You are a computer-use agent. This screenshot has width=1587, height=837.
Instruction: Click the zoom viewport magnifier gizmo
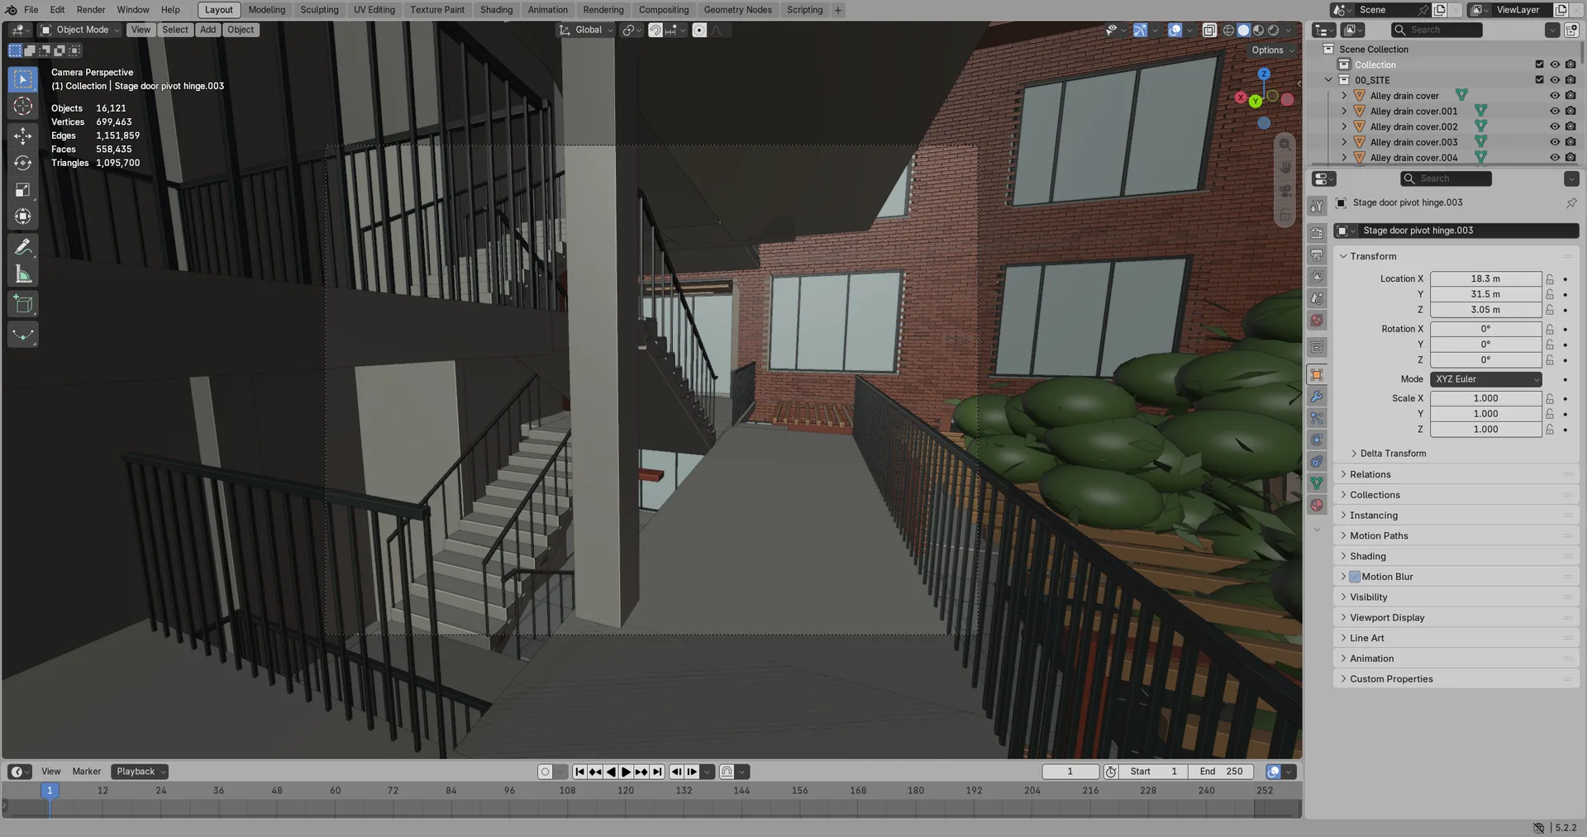pos(1285,145)
